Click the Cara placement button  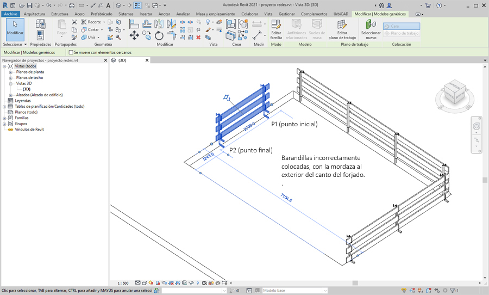pyautogui.click(x=401, y=26)
